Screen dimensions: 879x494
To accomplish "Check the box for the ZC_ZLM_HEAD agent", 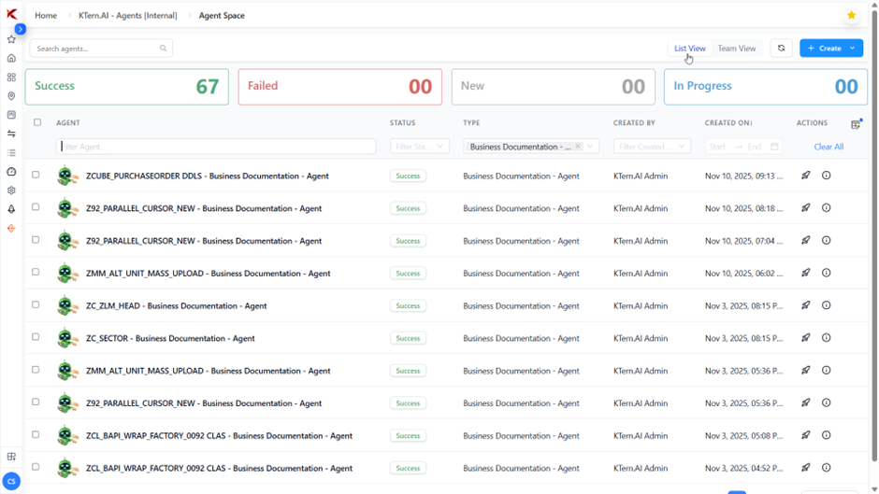I will (36, 304).
